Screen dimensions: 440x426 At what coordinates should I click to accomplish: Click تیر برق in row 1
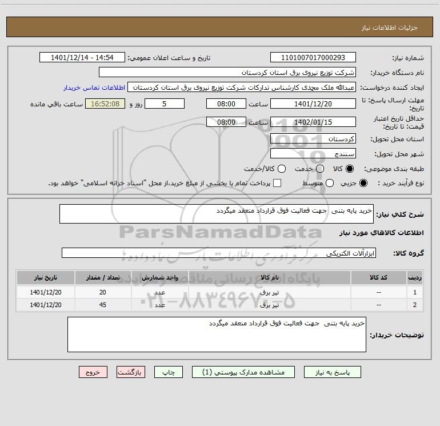[269, 292]
